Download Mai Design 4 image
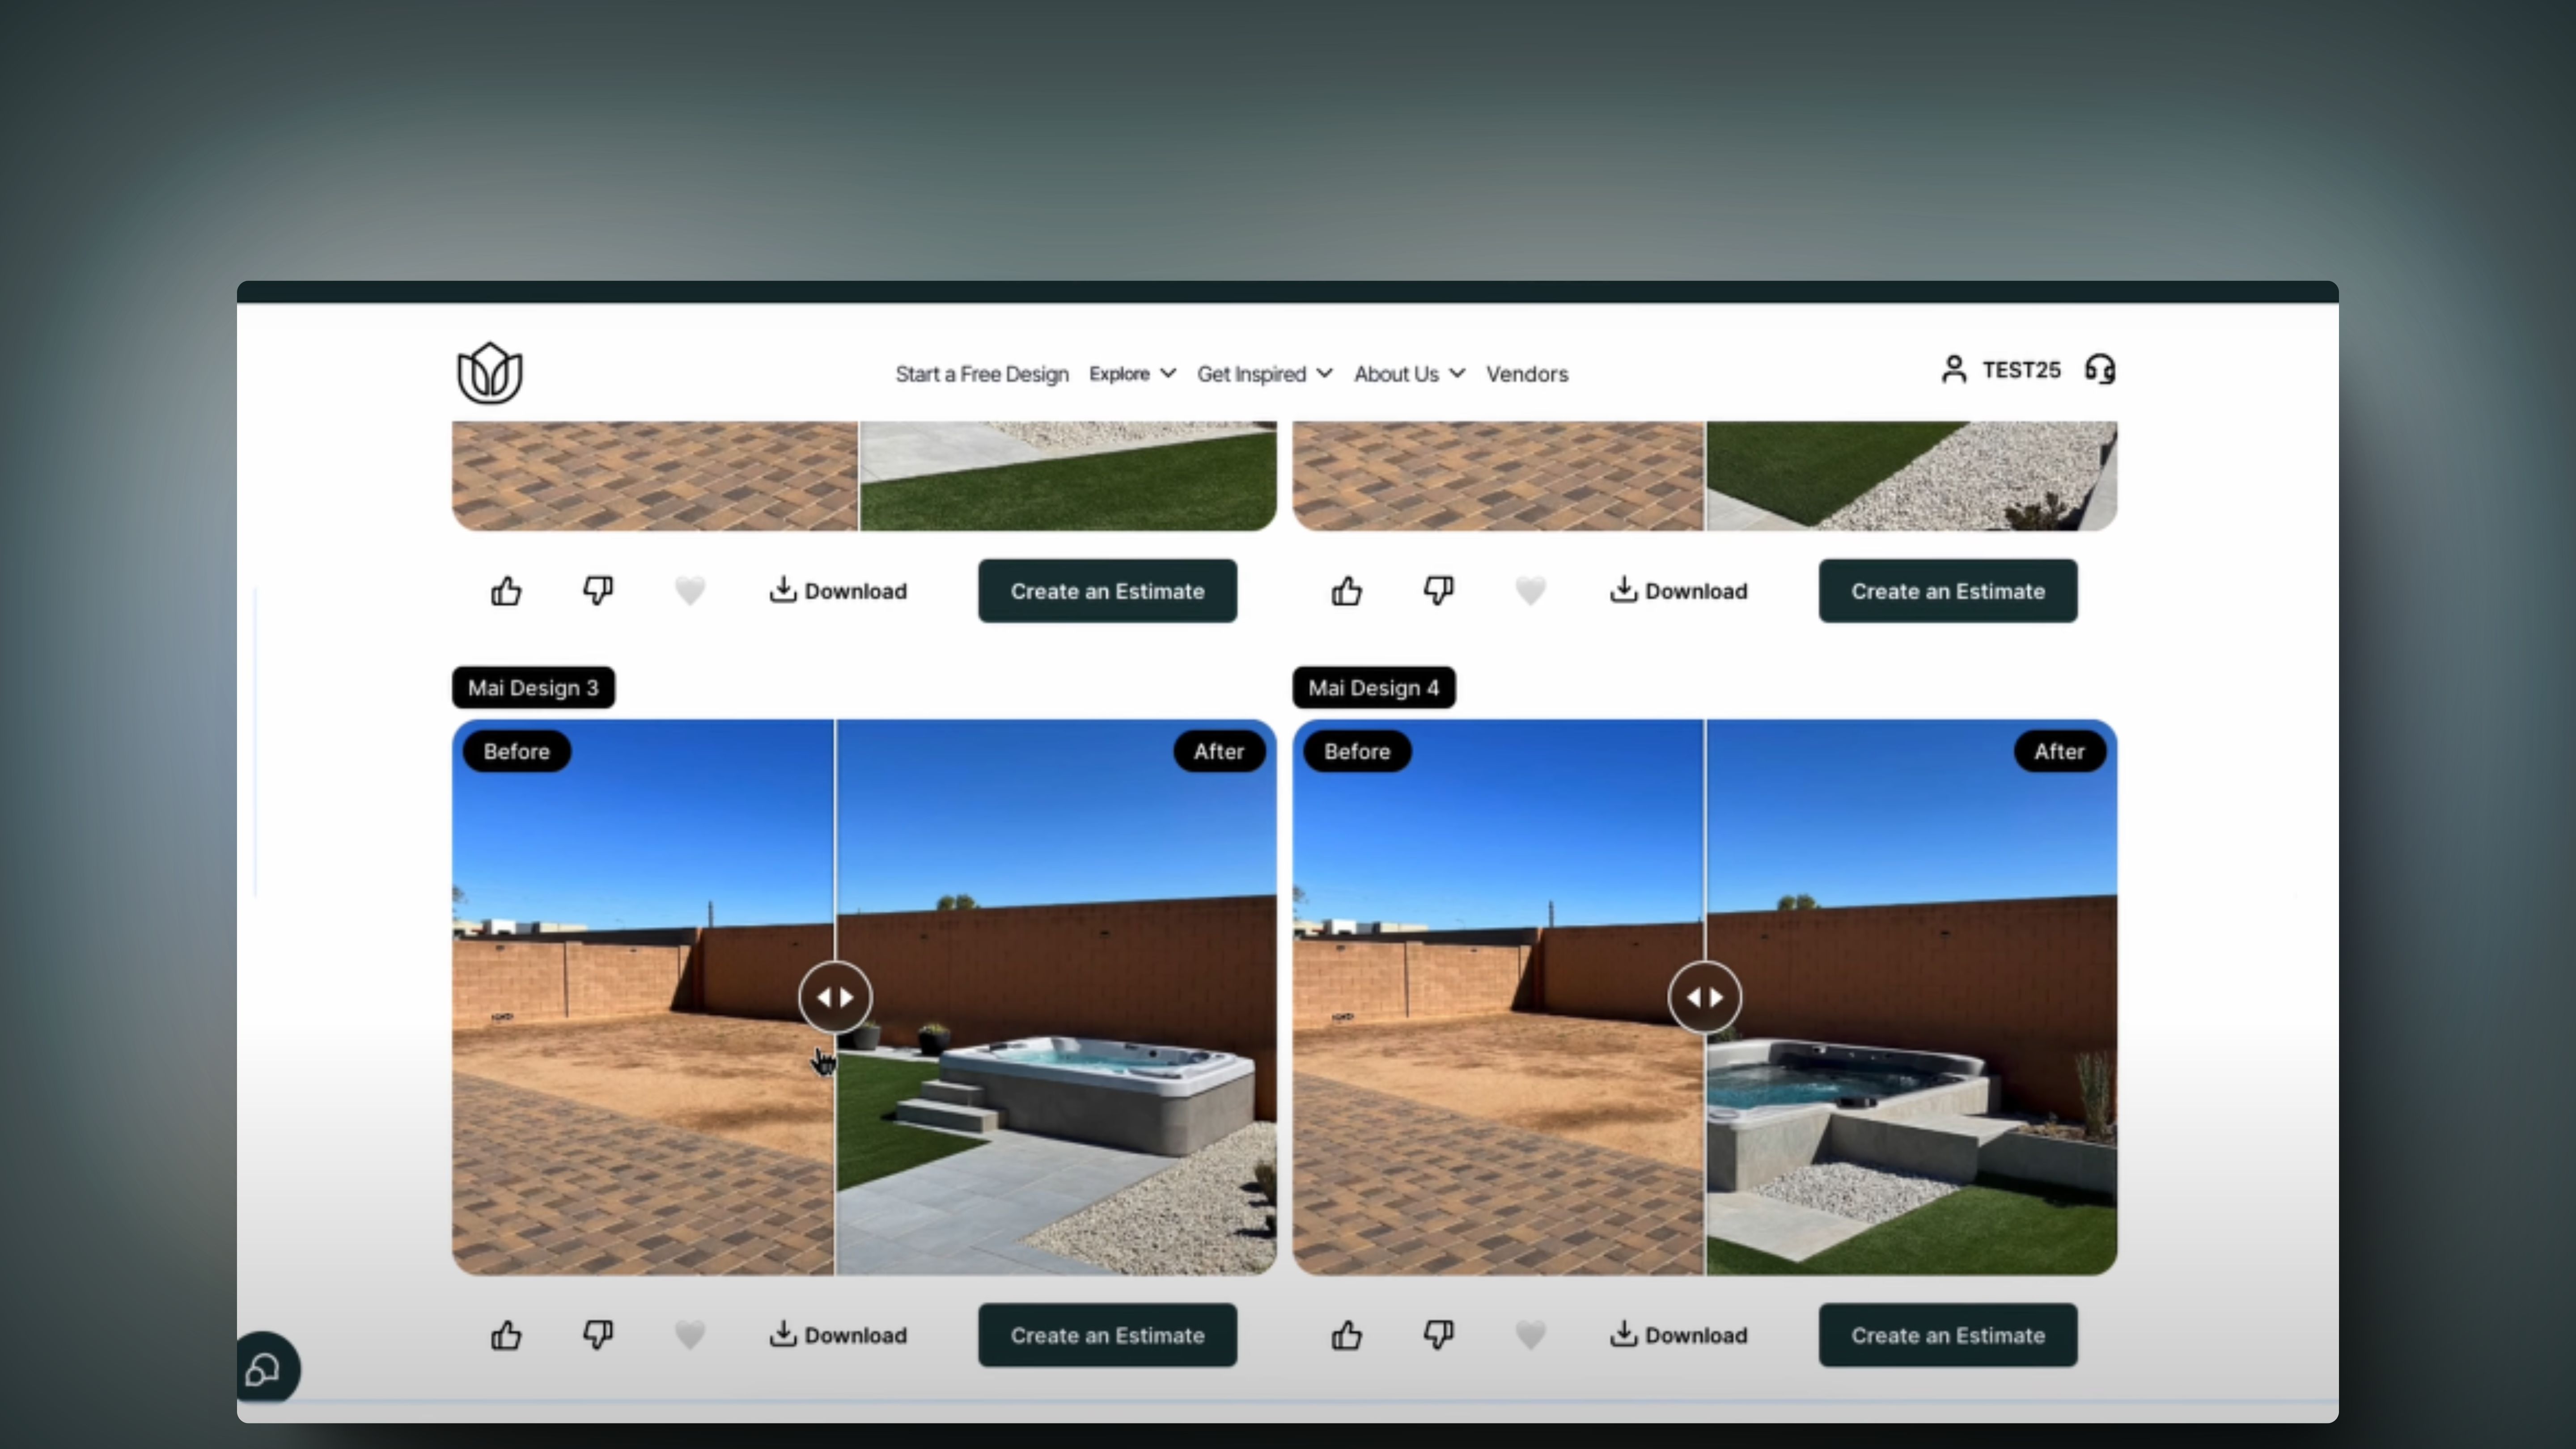The height and width of the screenshot is (1449, 2576). pyautogui.click(x=1679, y=1335)
